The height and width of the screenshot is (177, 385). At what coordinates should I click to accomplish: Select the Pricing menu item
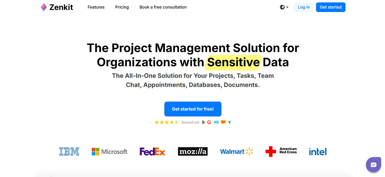coord(122,7)
